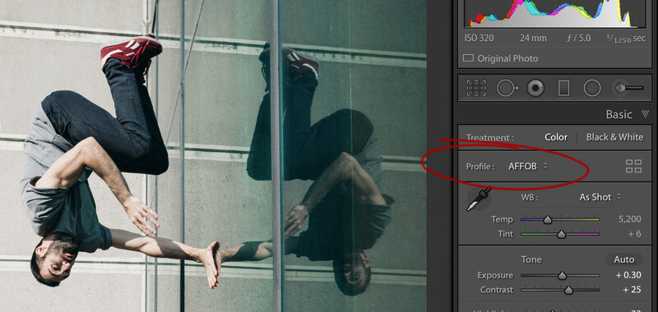Click the Basic panel title
Viewport: 658px width, 312px height.
(619, 114)
